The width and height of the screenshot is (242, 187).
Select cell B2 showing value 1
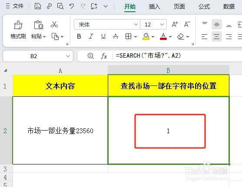click(x=169, y=131)
